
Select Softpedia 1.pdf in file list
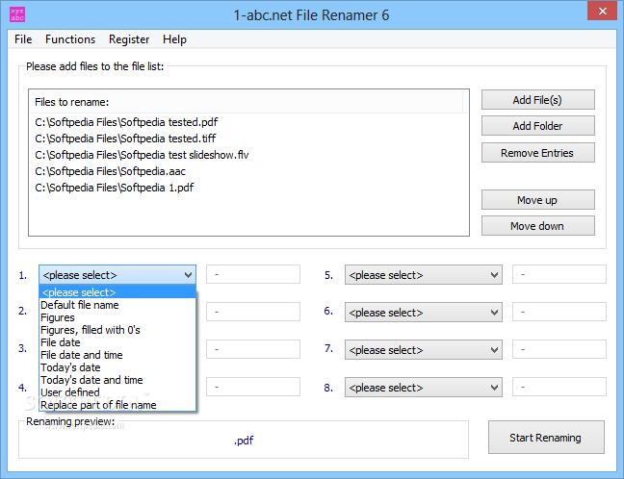(115, 188)
